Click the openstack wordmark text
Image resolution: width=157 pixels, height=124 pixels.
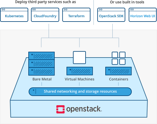point(84,109)
